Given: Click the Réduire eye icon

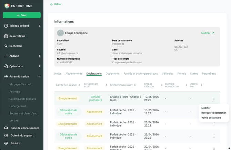Looking at the screenshot, I should point(6,143).
